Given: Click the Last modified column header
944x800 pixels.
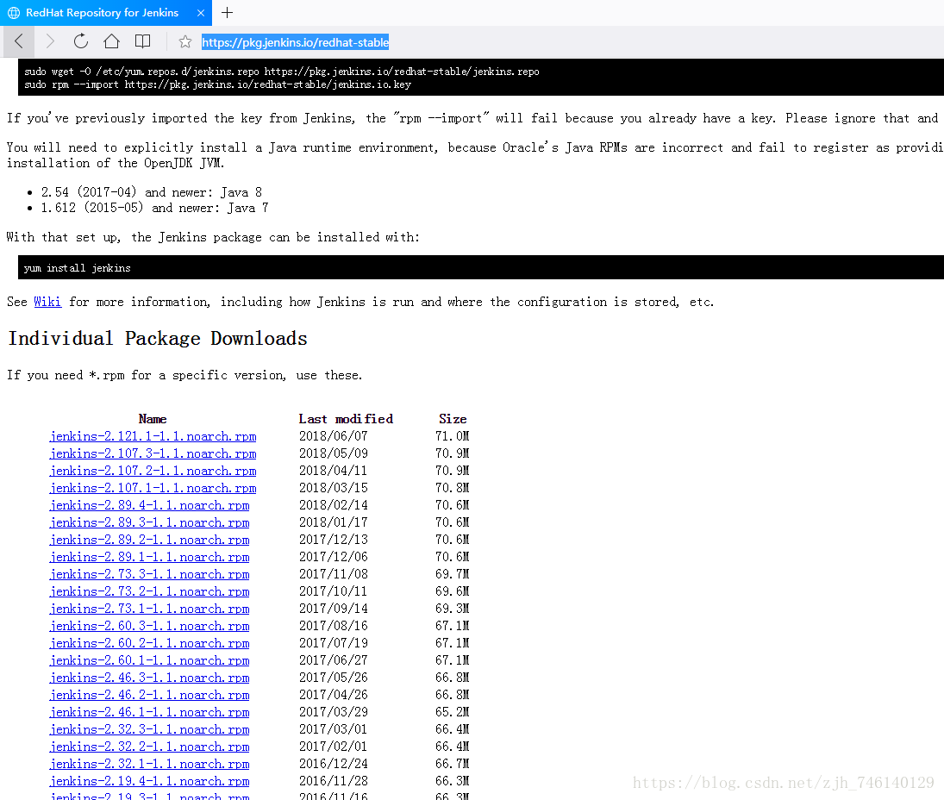Looking at the screenshot, I should tap(346, 419).
